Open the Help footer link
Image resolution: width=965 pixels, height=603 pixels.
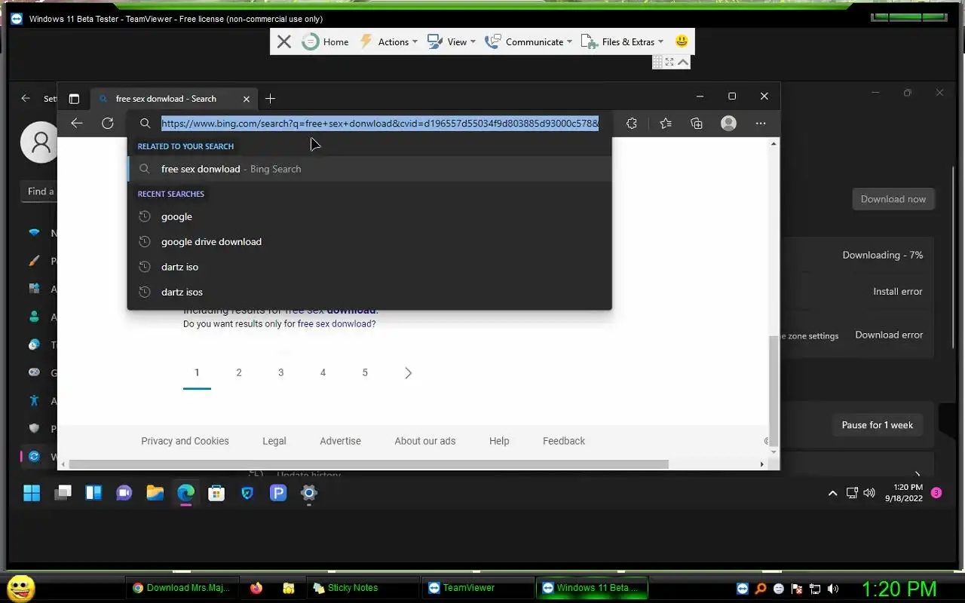coord(499,441)
